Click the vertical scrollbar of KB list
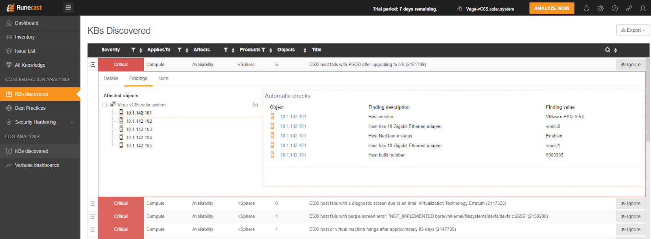 [648, 100]
